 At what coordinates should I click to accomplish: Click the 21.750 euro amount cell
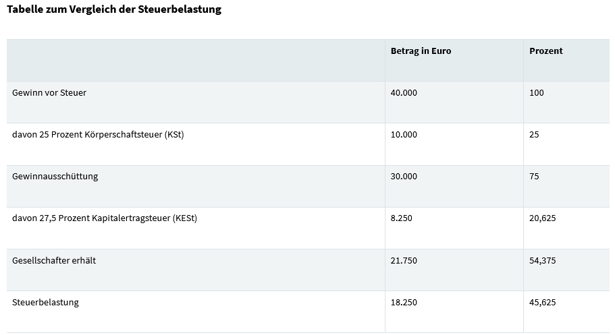404,260
